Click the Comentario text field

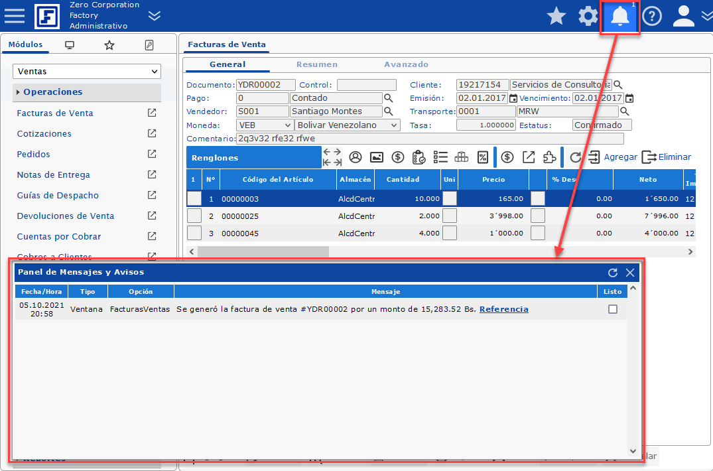coord(430,139)
